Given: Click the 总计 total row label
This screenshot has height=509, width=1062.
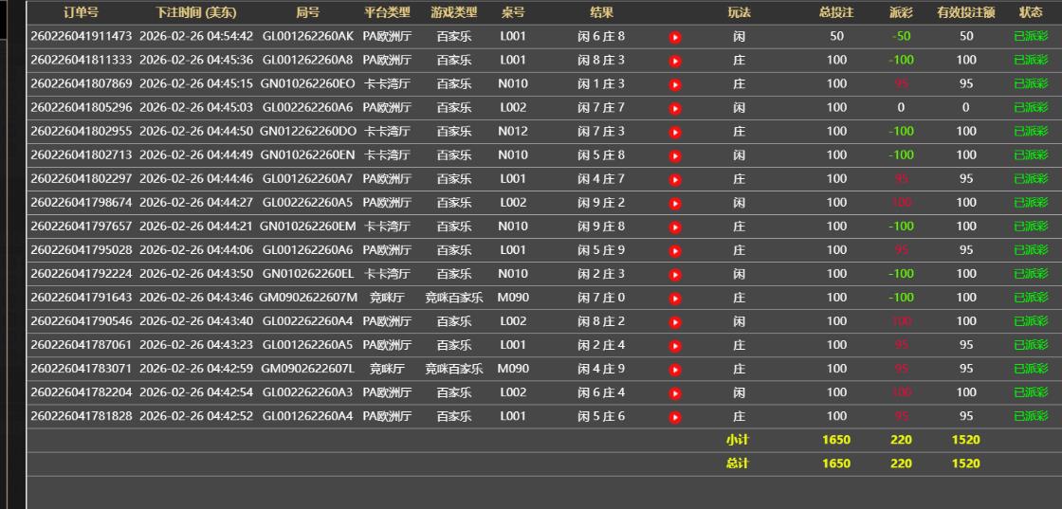Looking at the screenshot, I should point(739,464).
